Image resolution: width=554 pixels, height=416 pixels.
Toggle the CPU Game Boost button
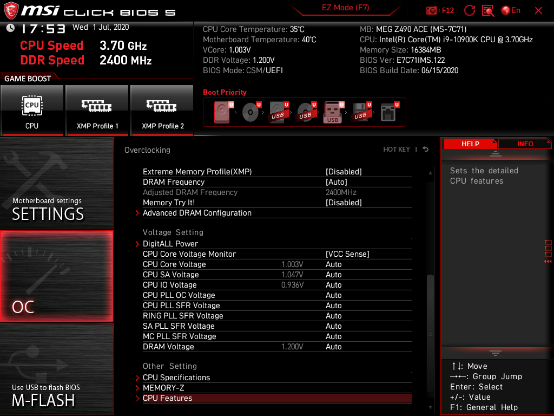pyautogui.click(x=32, y=110)
